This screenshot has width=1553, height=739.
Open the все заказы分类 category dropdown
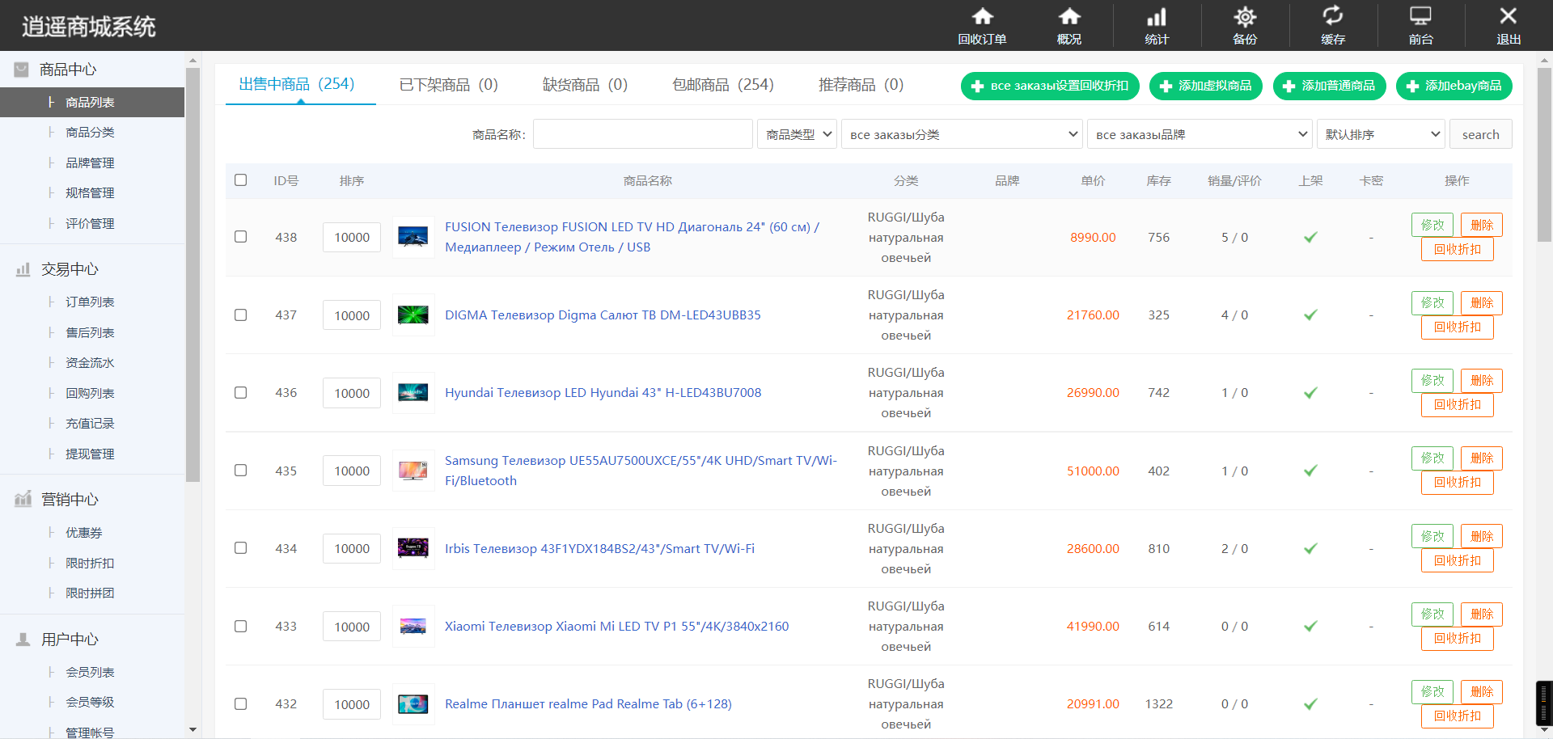pos(962,134)
